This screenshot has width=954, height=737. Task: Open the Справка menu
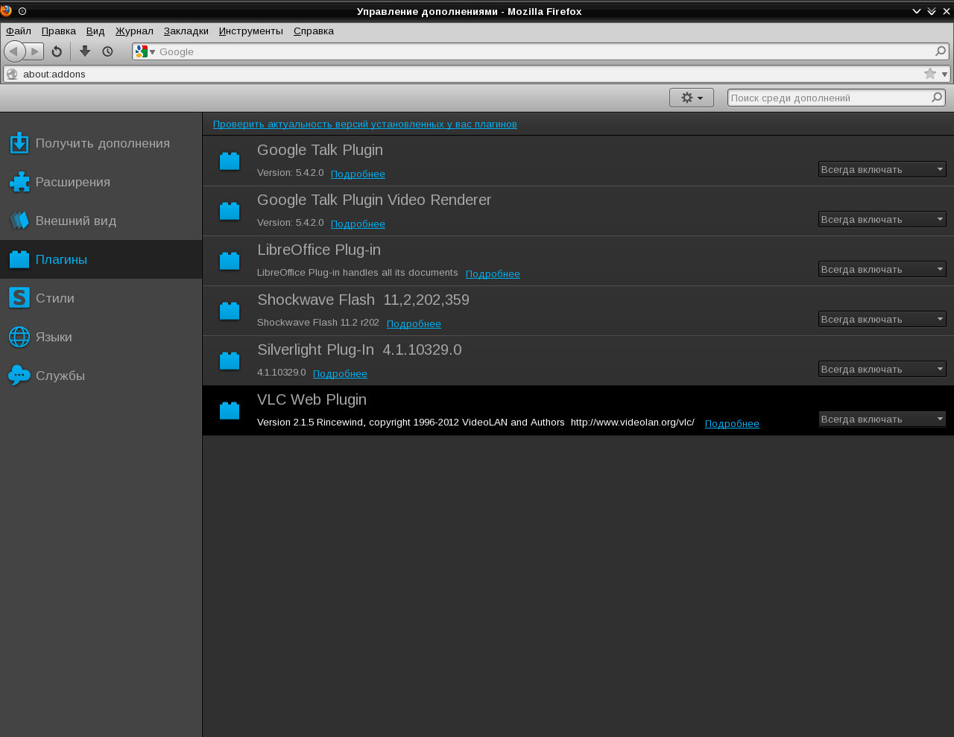(314, 31)
